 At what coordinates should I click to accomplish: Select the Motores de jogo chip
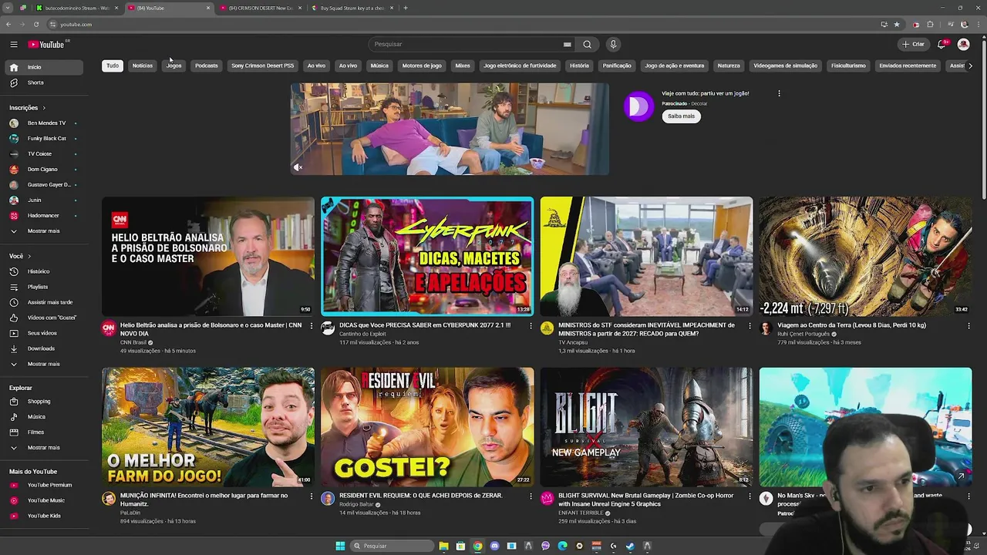[422, 66]
